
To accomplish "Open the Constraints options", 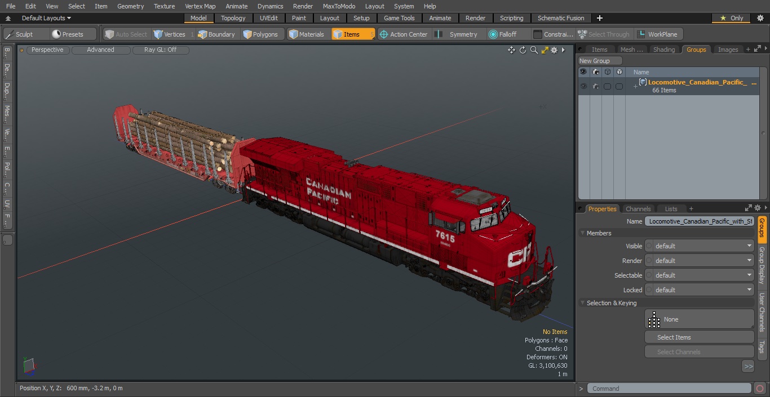I will (554, 34).
